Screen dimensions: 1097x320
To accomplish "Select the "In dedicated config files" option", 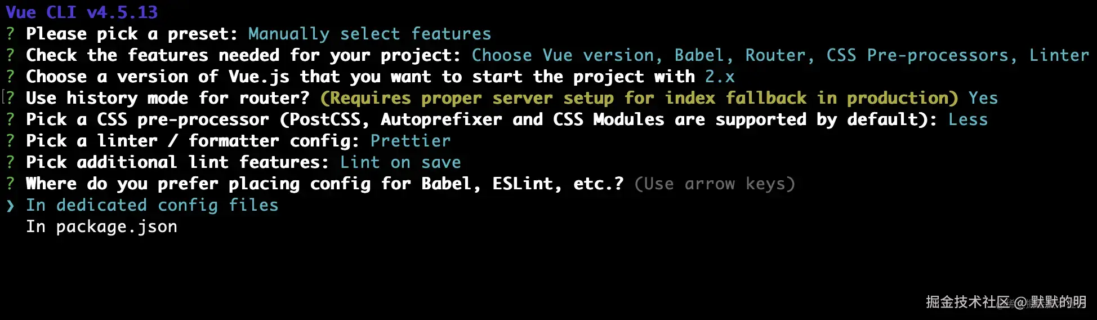I will tap(152, 205).
